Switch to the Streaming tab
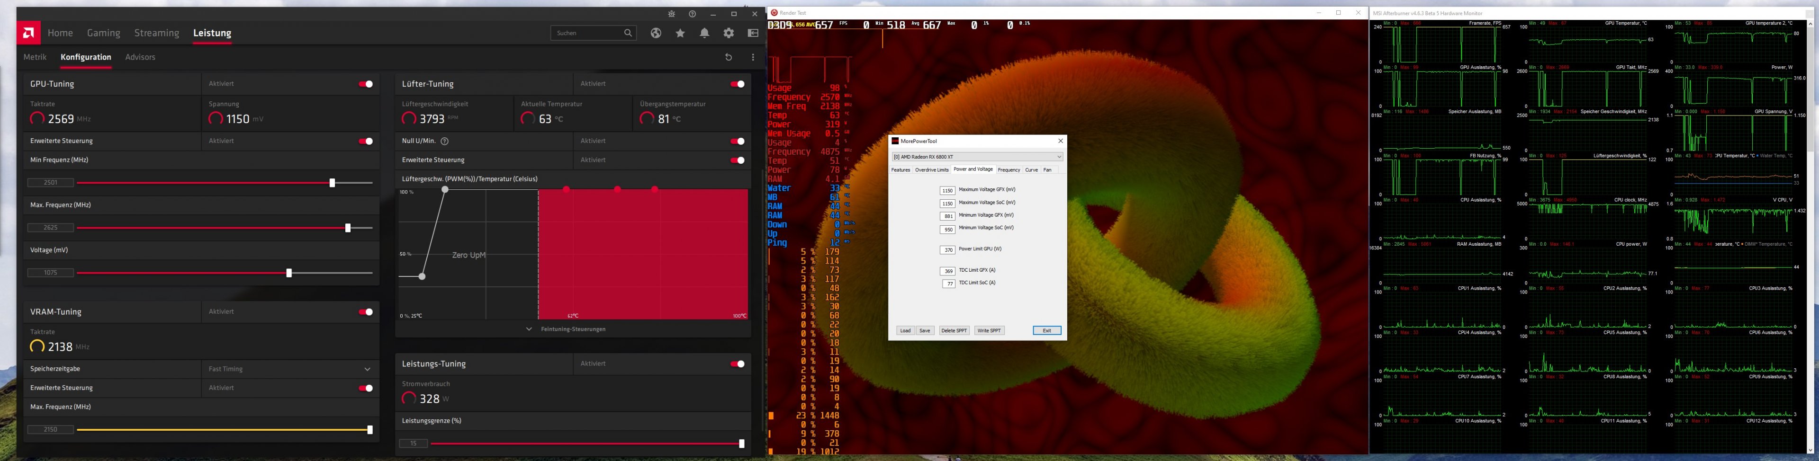The height and width of the screenshot is (461, 1819). pos(157,33)
